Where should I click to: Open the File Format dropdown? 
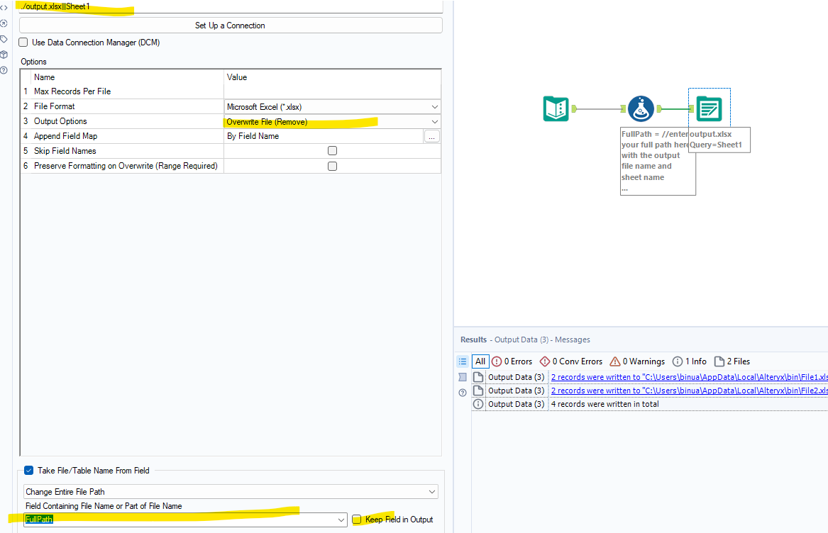point(332,106)
